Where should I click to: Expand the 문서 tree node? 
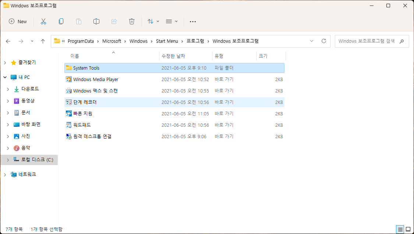coord(8,113)
